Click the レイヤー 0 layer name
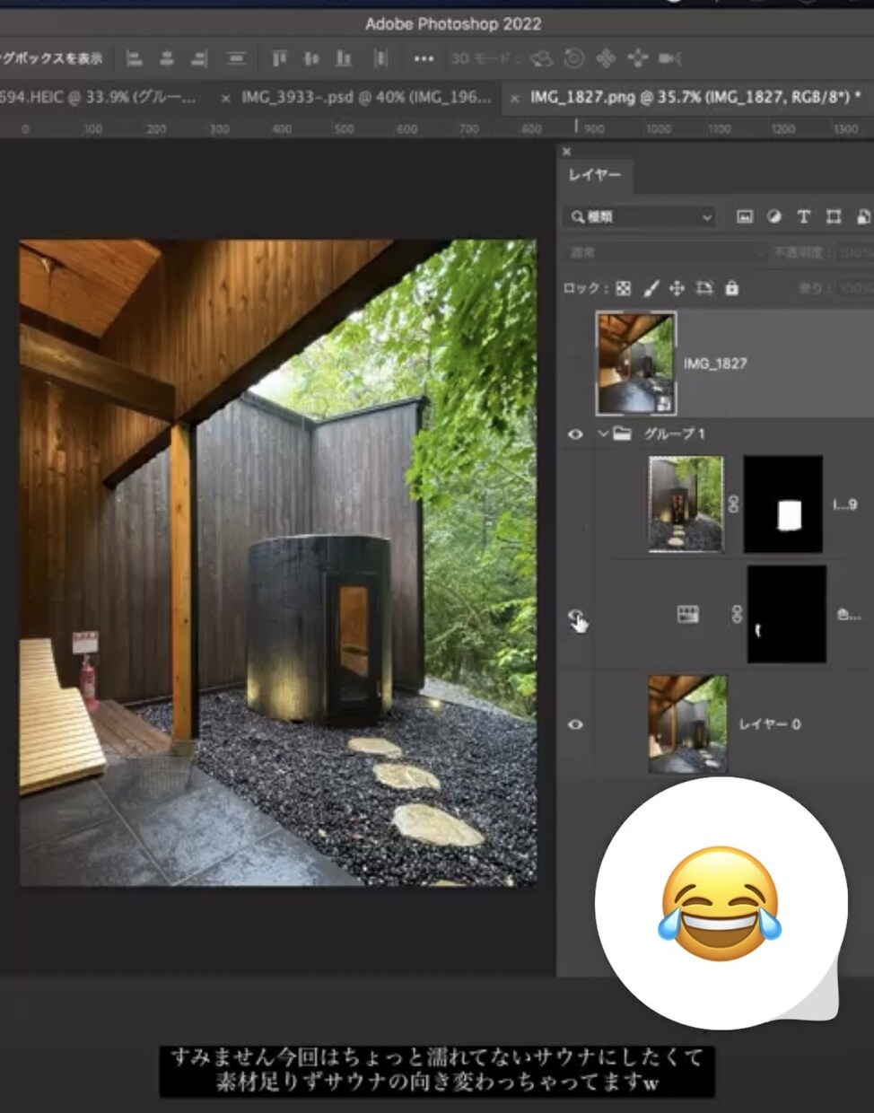The height and width of the screenshot is (1113, 874). [769, 724]
